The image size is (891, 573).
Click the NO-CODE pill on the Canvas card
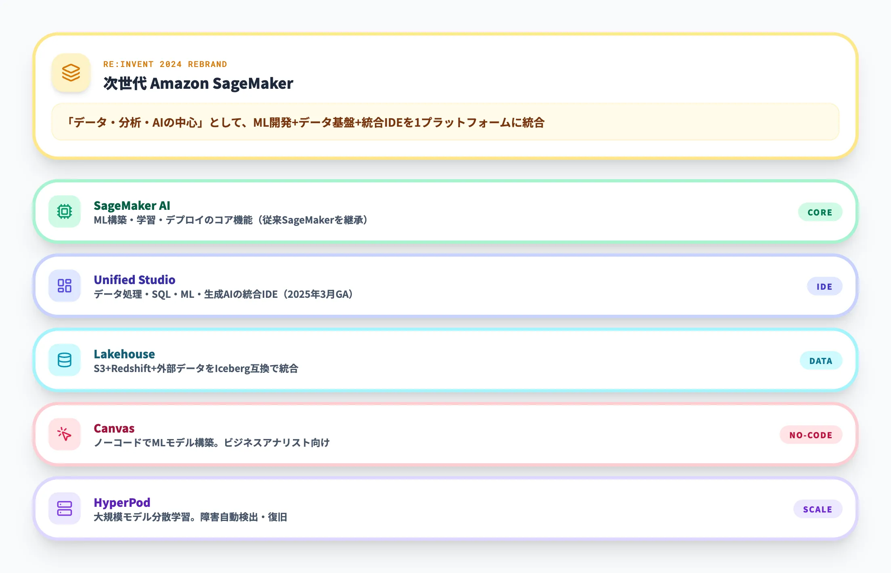click(x=811, y=435)
